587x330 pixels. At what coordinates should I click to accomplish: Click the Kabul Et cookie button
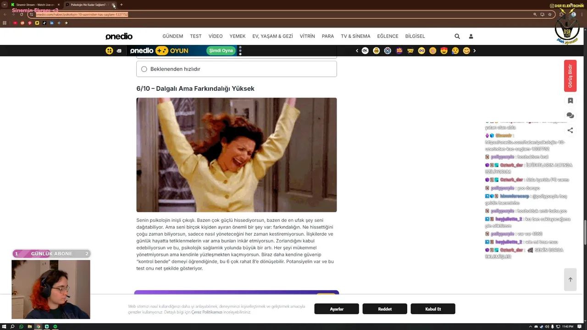[x=433, y=309]
